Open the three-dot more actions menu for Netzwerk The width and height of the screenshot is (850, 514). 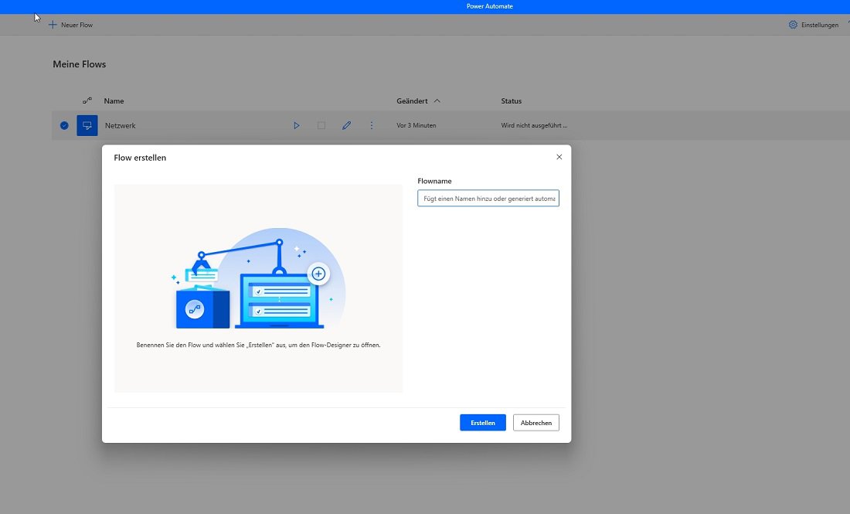tap(372, 125)
